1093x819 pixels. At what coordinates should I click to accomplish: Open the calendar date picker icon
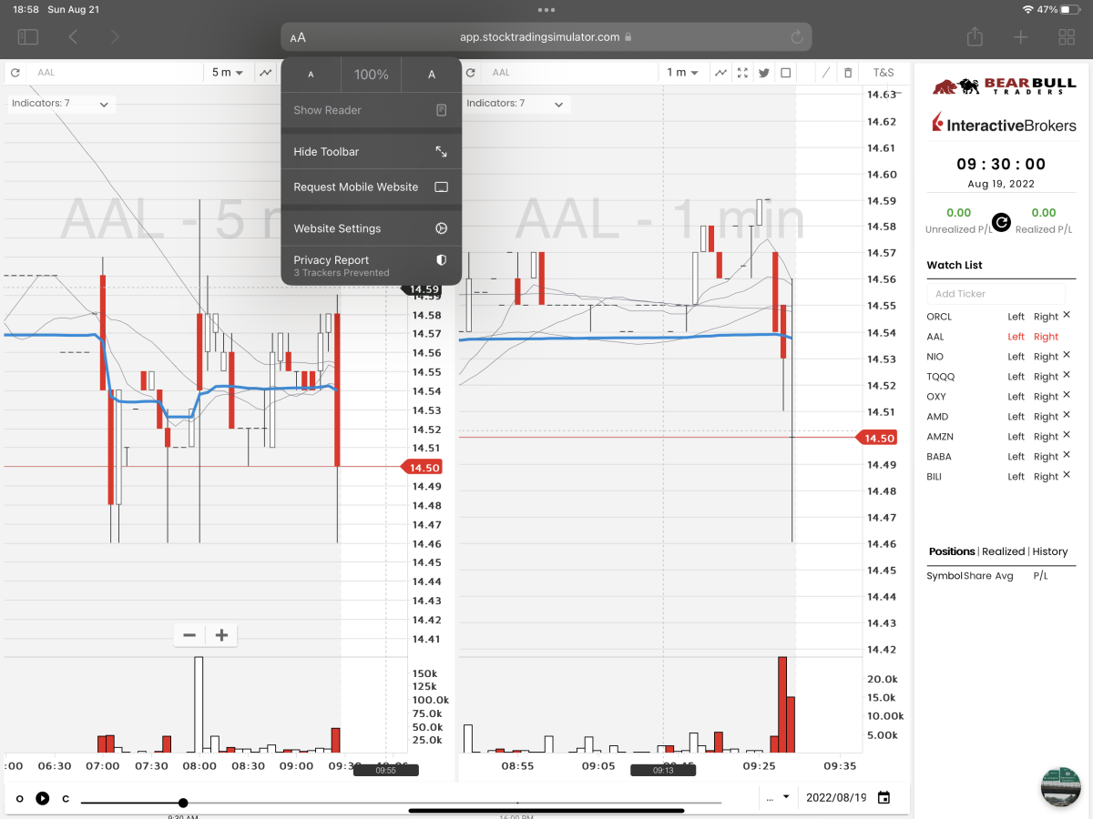pos(884,798)
